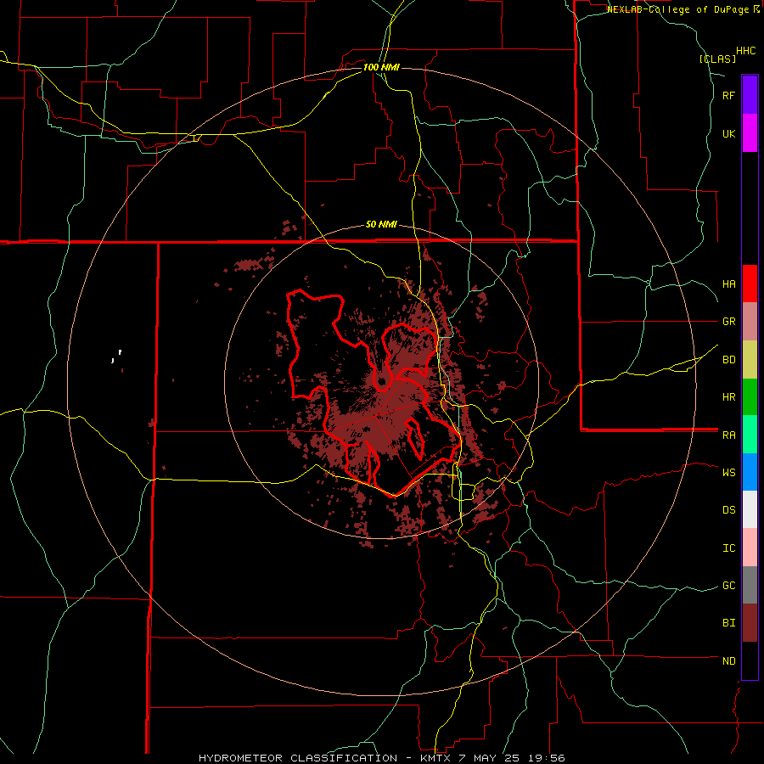The width and height of the screenshot is (764, 764).
Task: Click the BI brown legend swatch
Action: tap(750, 623)
